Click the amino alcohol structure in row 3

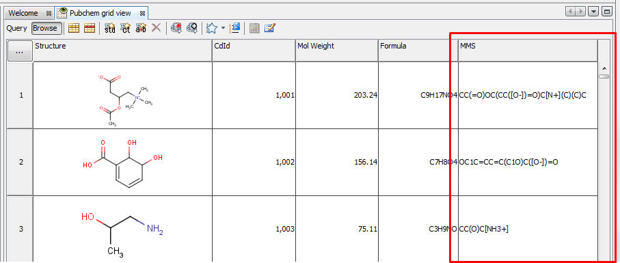[x=122, y=234]
